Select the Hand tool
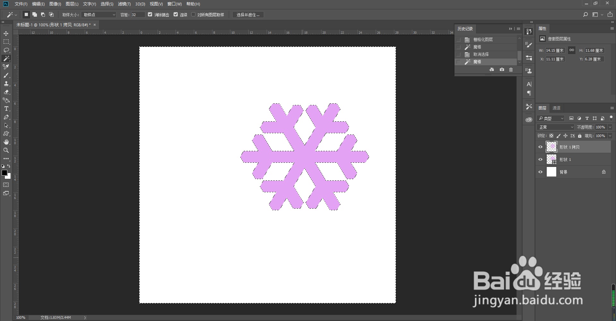The height and width of the screenshot is (321, 616). point(6,142)
